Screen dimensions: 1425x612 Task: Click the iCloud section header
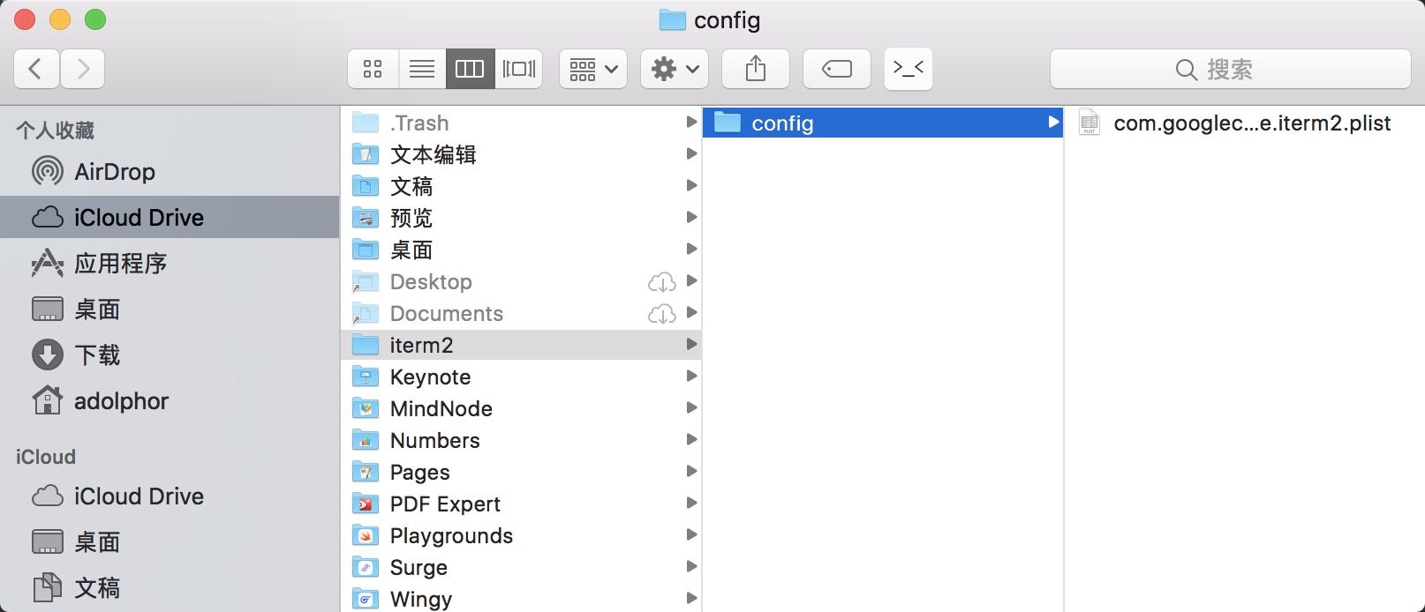click(x=46, y=457)
